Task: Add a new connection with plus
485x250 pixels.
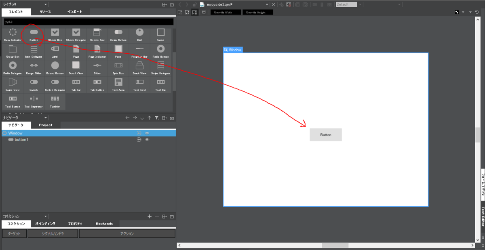Action: 150,216
